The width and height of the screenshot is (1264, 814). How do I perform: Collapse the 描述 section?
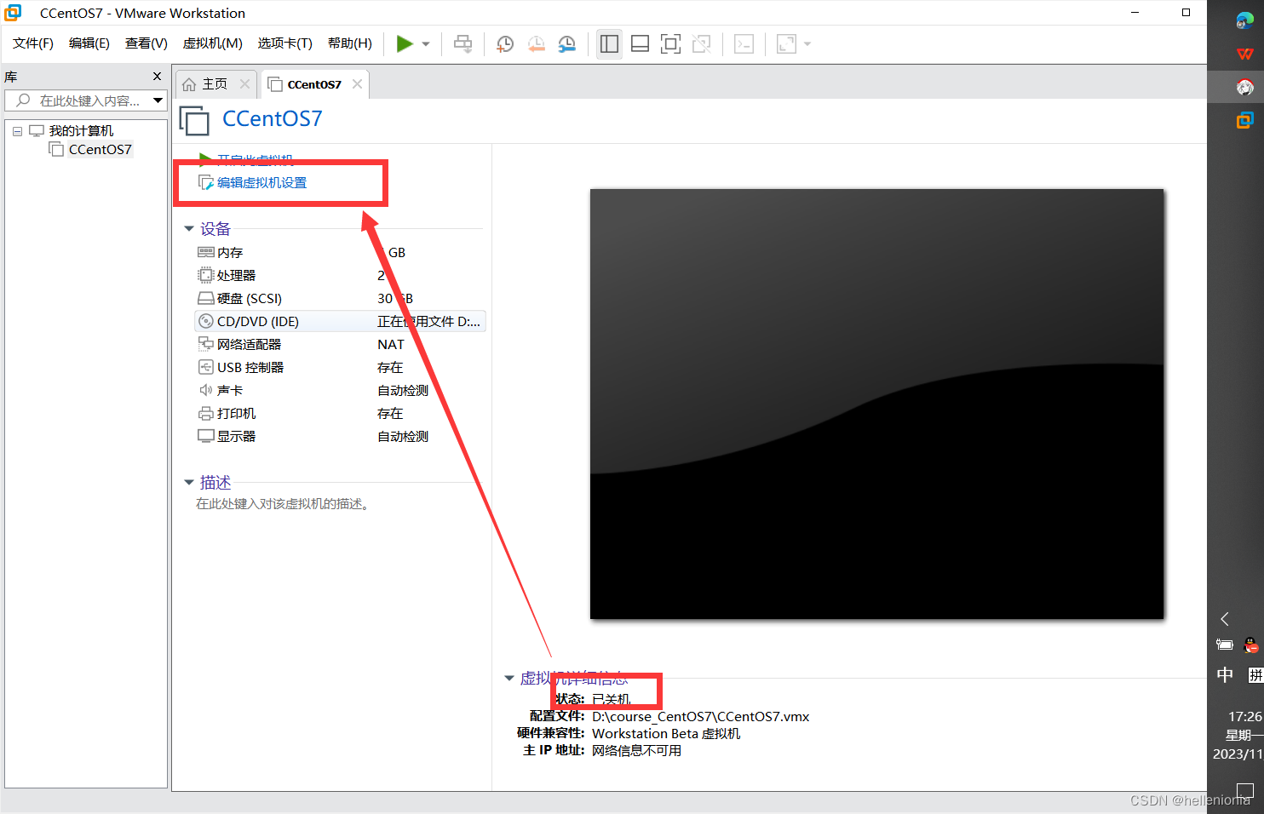coord(189,482)
